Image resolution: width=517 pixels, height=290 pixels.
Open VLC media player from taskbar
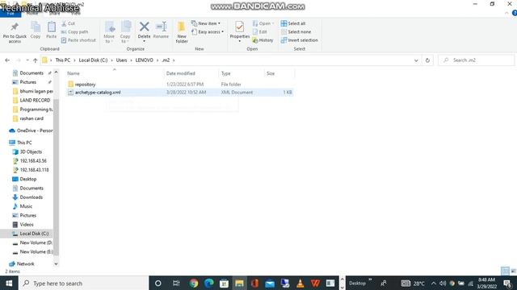tap(300, 283)
